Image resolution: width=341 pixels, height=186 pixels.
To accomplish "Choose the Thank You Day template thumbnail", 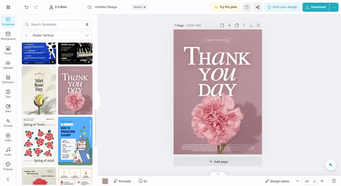I will 75,91.
